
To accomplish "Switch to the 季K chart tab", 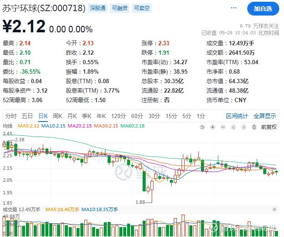I will click(x=86, y=116).
